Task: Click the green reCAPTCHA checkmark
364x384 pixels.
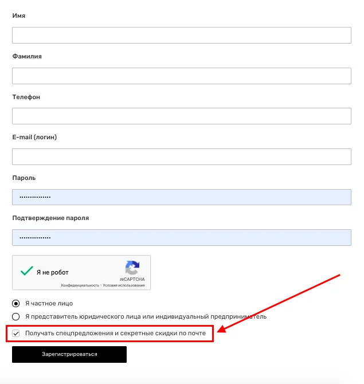Action: [x=26, y=272]
